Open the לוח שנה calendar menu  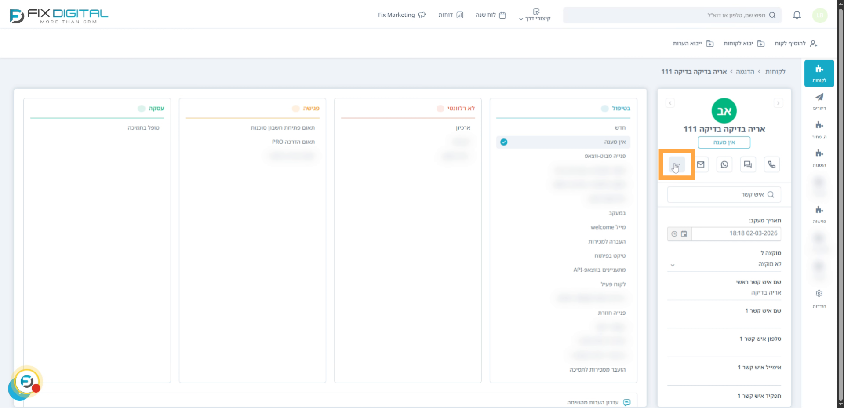pyautogui.click(x=491, y=15)
